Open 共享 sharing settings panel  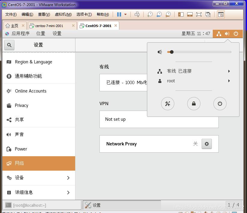[39, 120]
